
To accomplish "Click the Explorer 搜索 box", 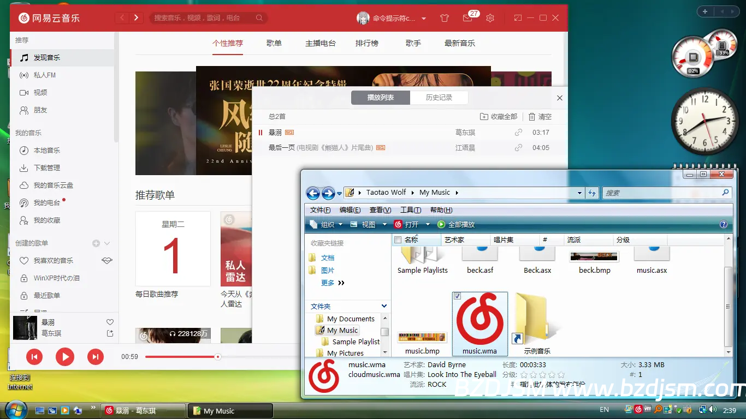I will coord(667,193).
